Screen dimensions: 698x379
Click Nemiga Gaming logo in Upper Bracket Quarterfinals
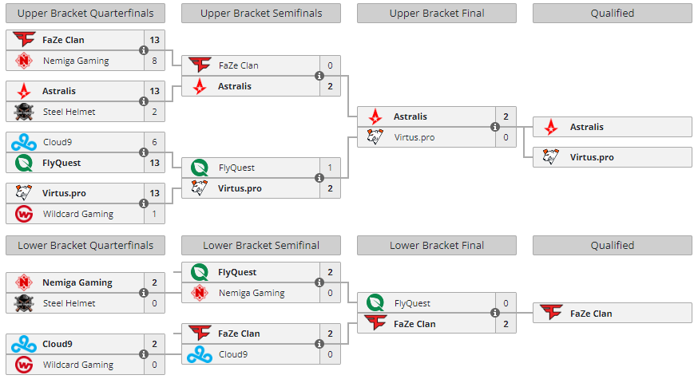click(x=24, y=61)
